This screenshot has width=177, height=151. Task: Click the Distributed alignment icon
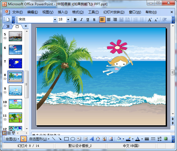tap(121, 20)
